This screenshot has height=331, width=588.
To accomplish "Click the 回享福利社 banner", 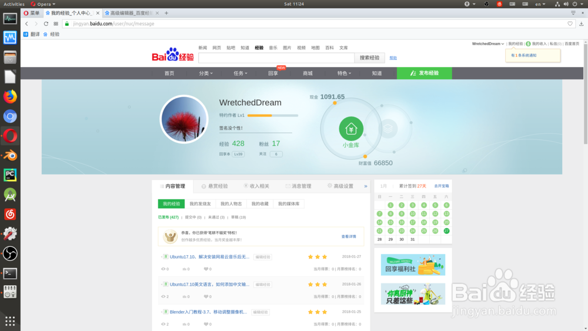I will click(413, 265).
